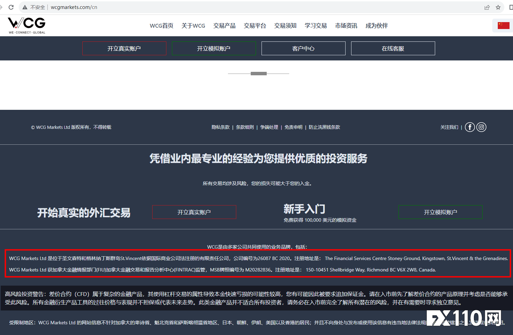Bookmark the page with the star icon
Screen dimensions: 513x335
(x=498, y=7)
